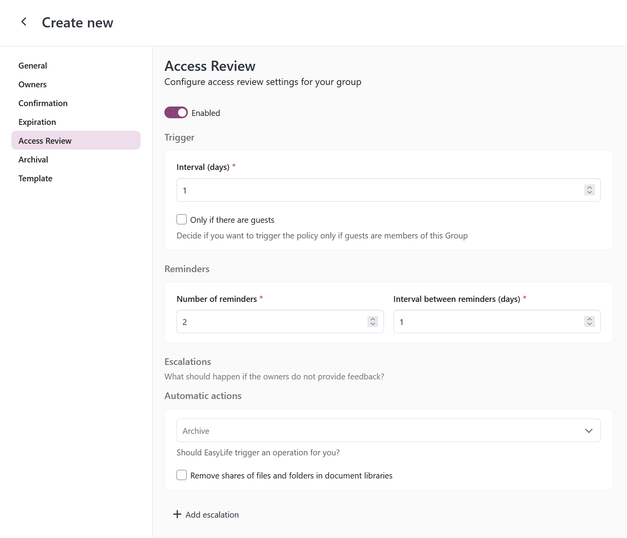
Task: Select the Confirmation step
Action: point(43,103)
